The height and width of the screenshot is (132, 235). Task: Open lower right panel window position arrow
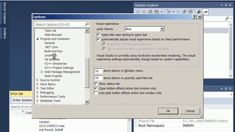(222, 89)
